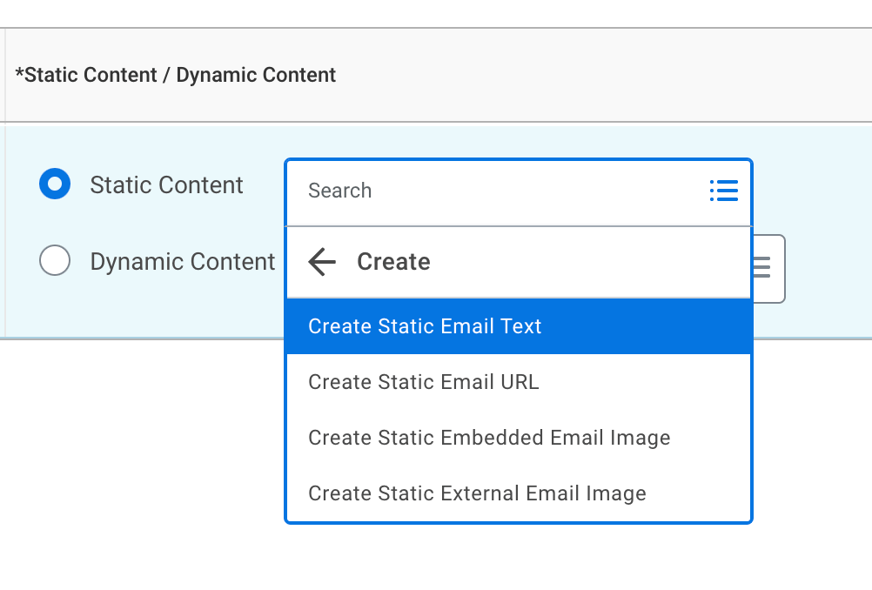Viewport: 872px width, 590px height.
Task: Pick Create Static External Email Image
Action: (x=477, y=493)
